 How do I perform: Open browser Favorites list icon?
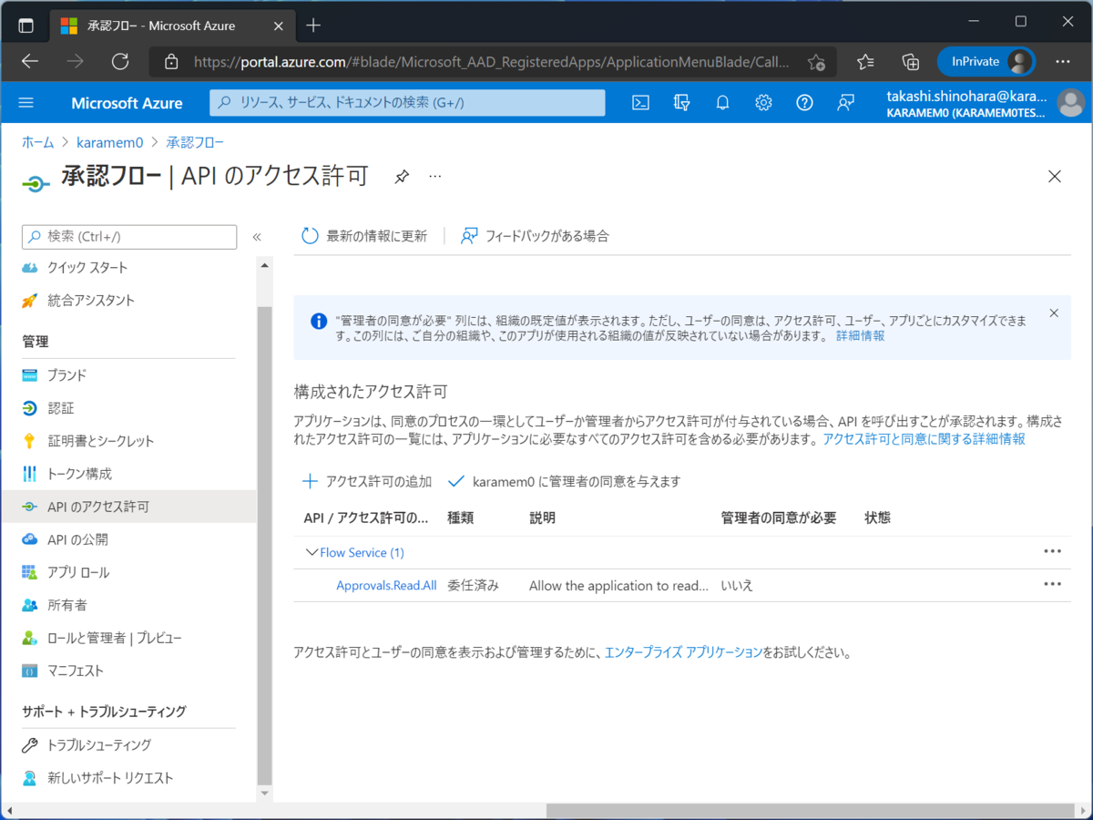click(865, 61)
